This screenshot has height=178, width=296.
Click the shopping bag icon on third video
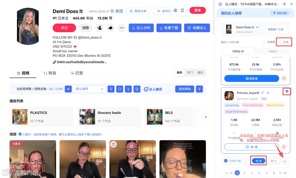113,144
